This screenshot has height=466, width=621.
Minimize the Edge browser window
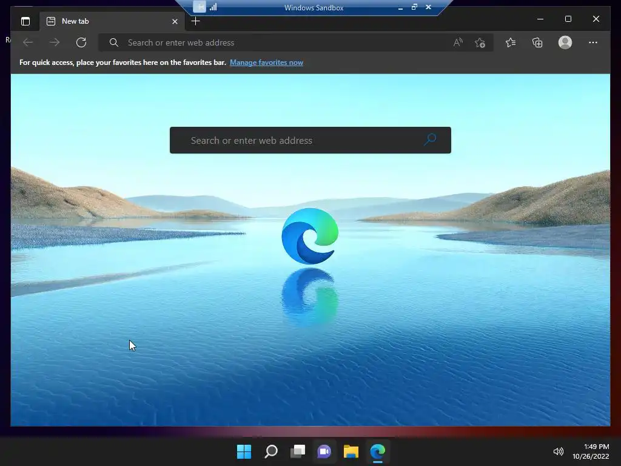[x=540, y=19]
